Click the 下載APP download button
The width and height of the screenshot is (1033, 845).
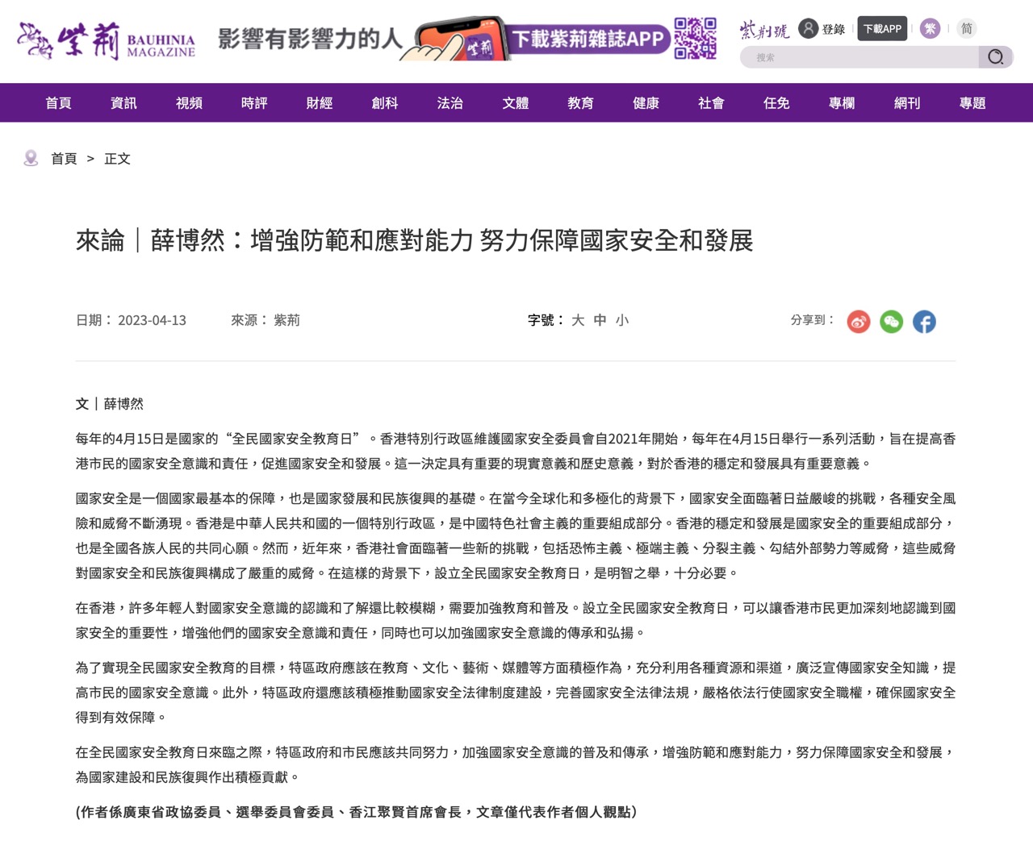point(882,28)
